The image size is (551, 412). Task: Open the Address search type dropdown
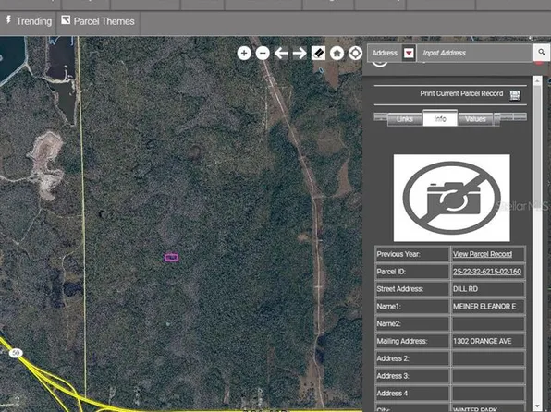(409, 53)
